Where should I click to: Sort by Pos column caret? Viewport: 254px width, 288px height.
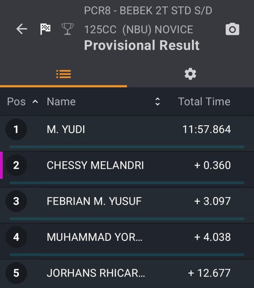[35, 102]
